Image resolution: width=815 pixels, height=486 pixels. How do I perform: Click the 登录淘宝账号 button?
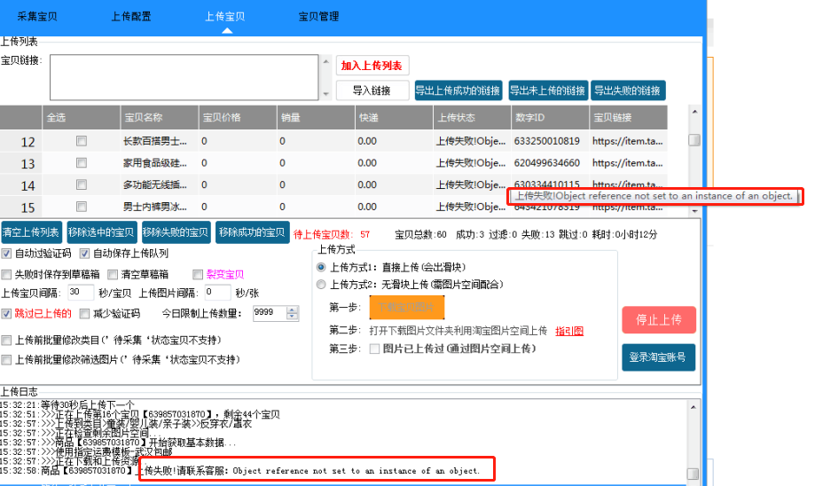point(659,357)
